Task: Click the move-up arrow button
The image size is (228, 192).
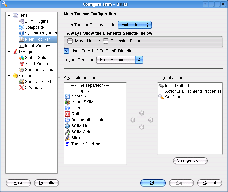Action: click(x=142, y=113)
